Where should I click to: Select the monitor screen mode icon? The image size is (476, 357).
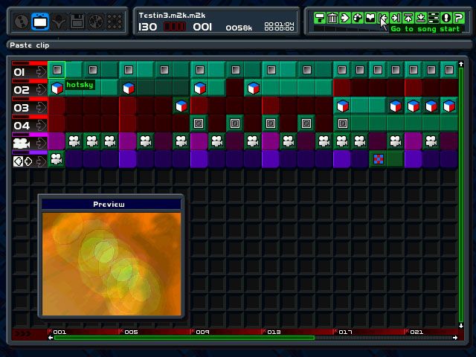[40, 22]
